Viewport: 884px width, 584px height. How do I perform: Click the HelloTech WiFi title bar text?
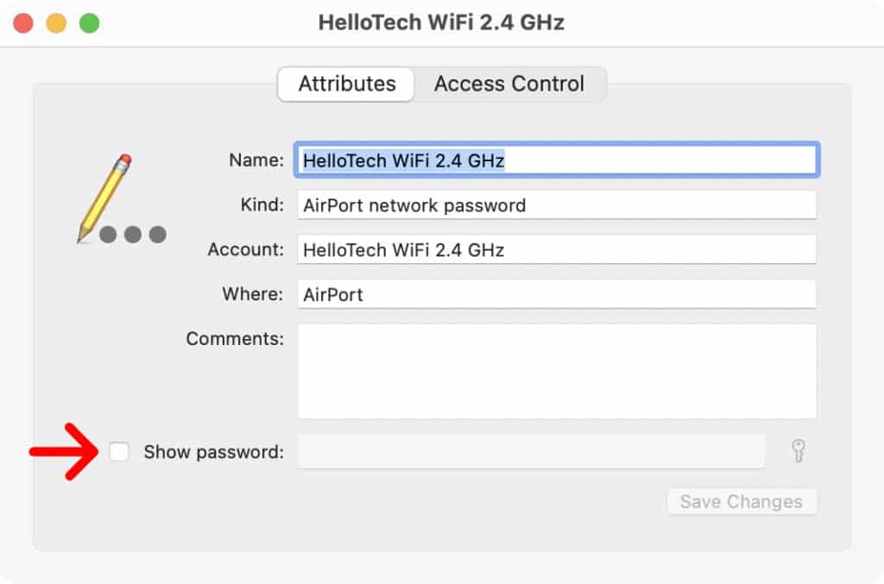coord(442,22)
